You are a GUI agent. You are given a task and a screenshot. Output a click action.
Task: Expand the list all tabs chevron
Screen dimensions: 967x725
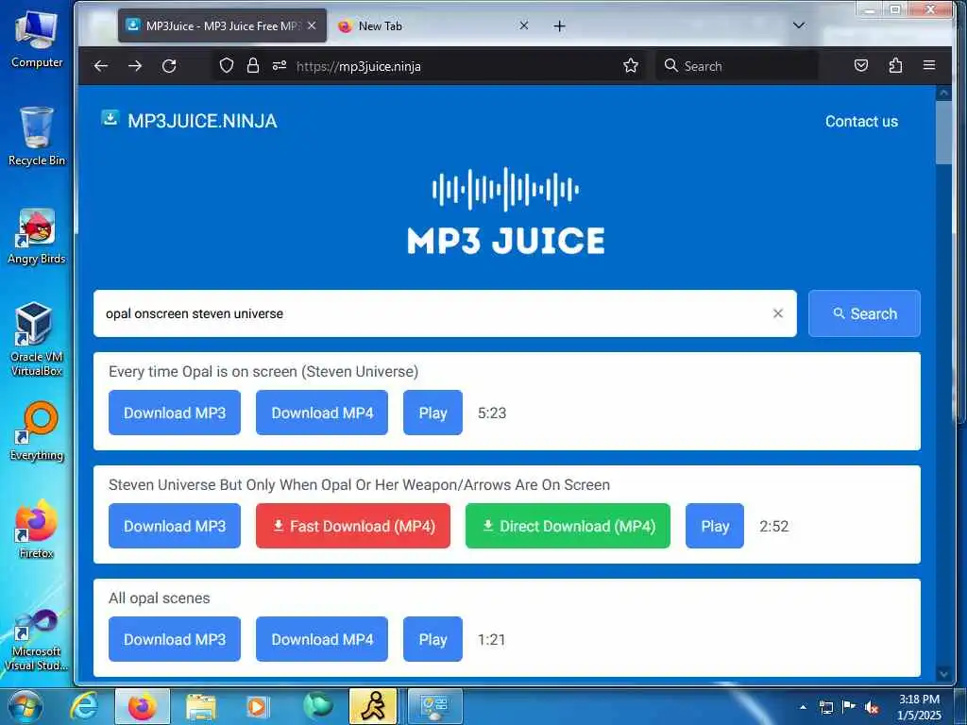coord(799,25)
